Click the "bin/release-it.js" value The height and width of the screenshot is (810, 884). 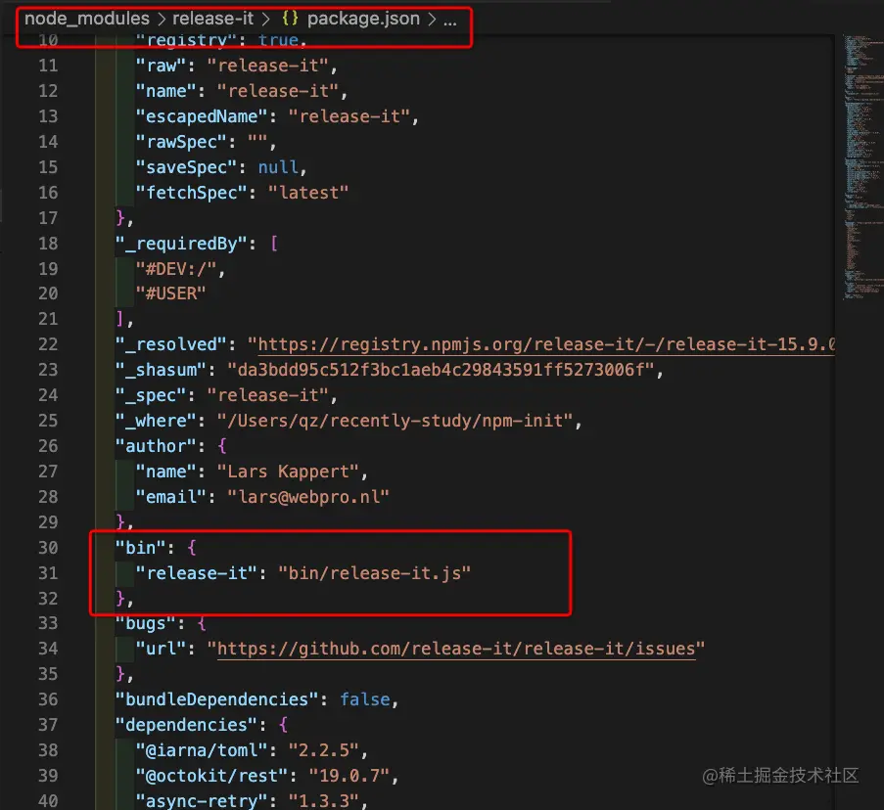[374, 573]
